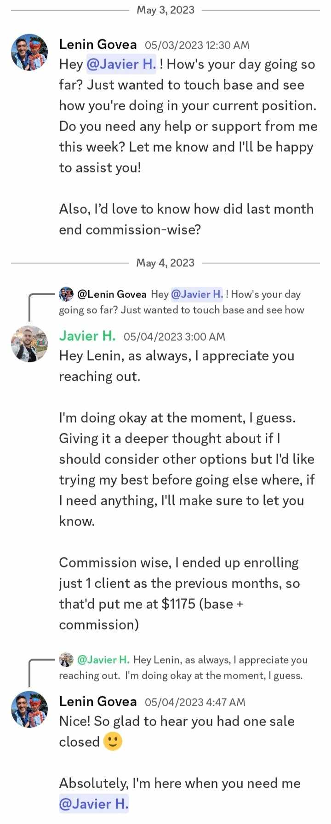Click the May 4, 2023 date divider
The image size is (331, 824).
point(165,263)
